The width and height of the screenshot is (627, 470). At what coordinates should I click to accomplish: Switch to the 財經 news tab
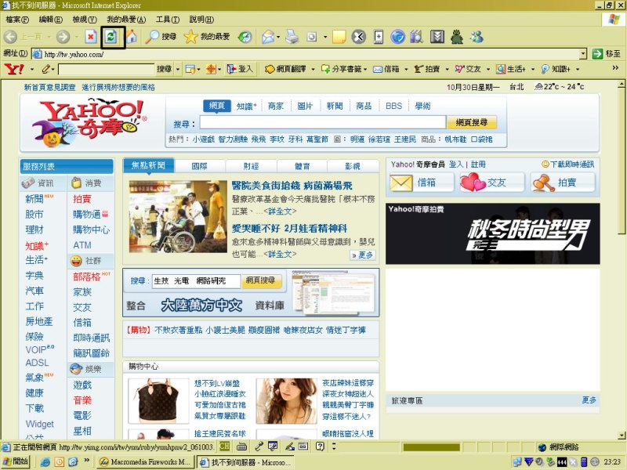[251, 166]
